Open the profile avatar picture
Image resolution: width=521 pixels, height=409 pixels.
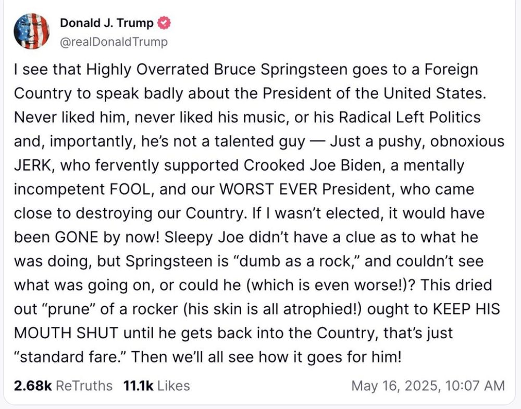point(31,31)
